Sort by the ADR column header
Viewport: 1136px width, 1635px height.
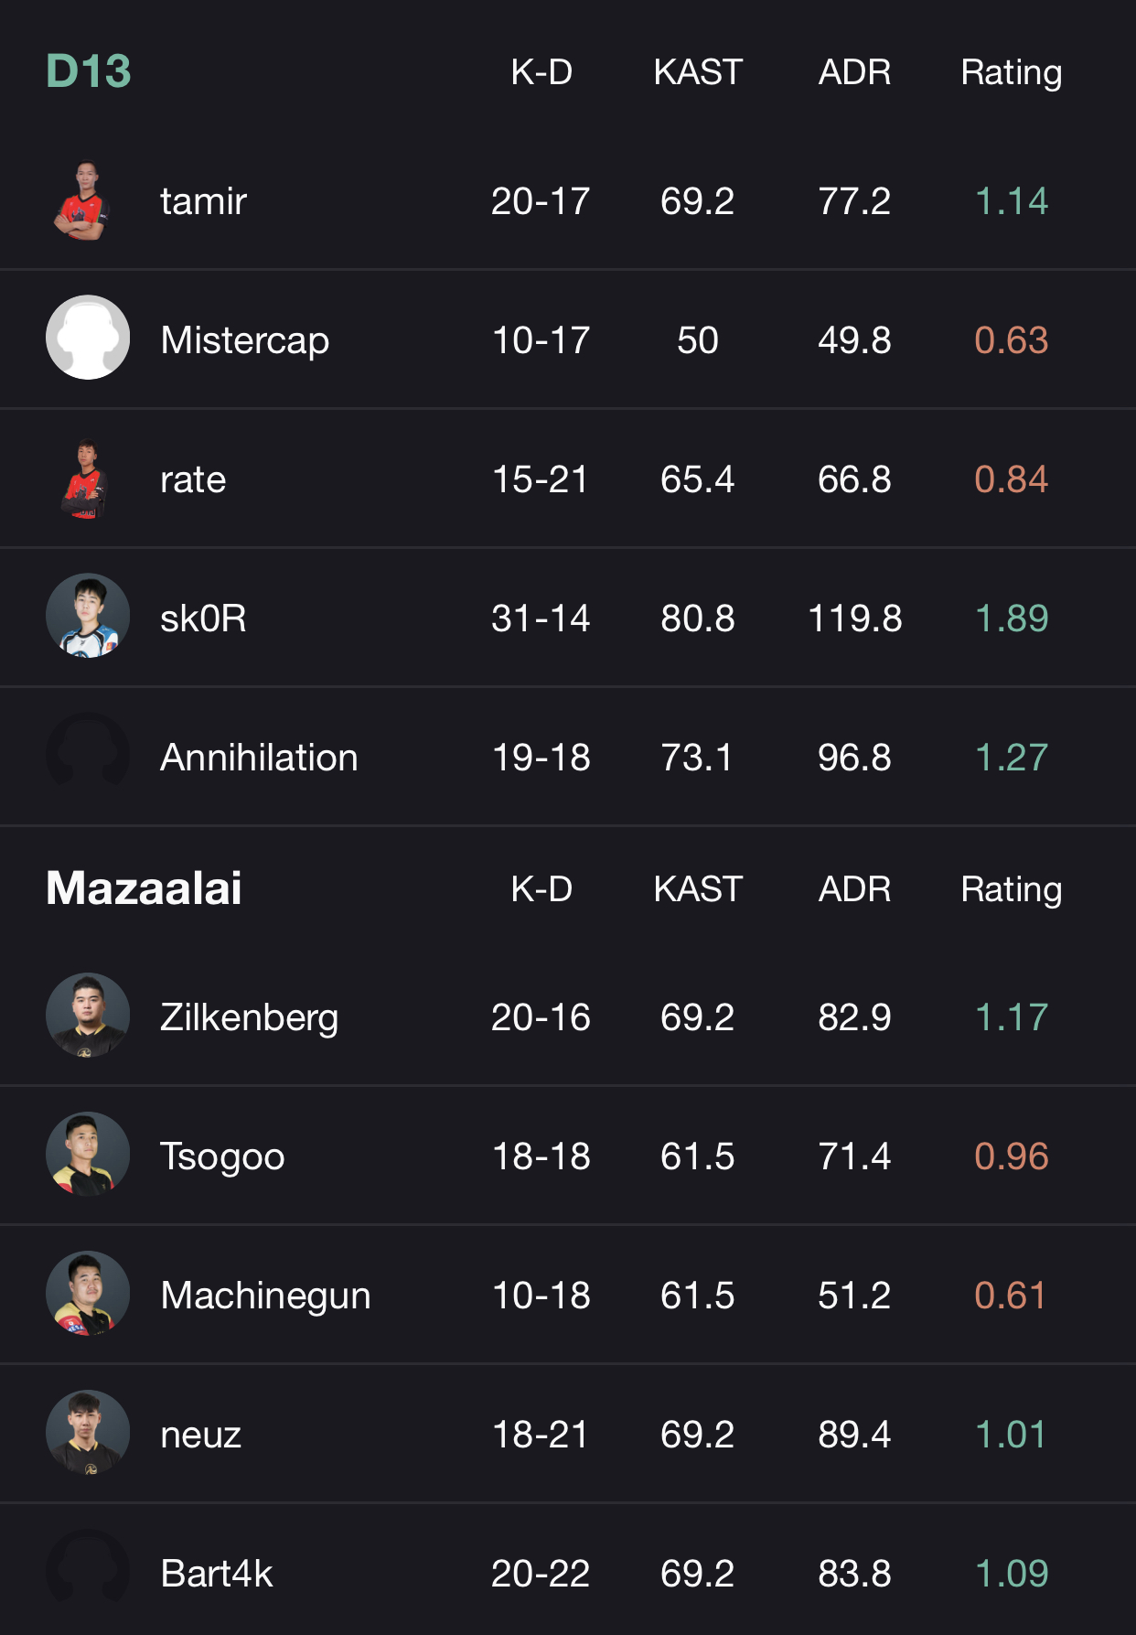853,73
